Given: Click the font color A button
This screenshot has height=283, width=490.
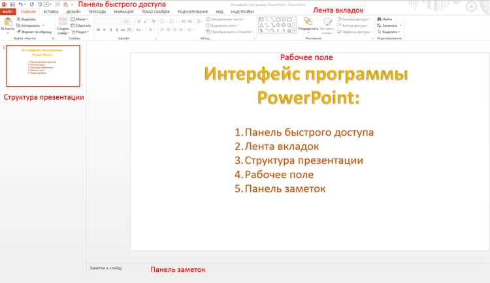Looking at the screenshot, I should (150, 30).
